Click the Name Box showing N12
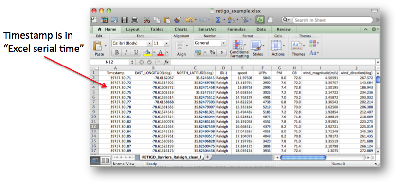Screen dimensions: 395x182 (109, 62)
